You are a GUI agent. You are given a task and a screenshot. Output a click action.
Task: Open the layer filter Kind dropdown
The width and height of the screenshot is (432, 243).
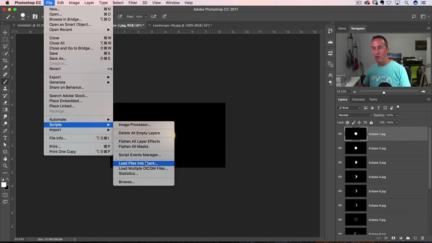coord(349,108)
